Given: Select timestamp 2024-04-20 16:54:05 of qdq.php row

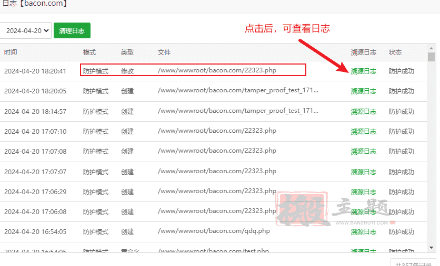Looking at the screenshot, I should 35,231.
